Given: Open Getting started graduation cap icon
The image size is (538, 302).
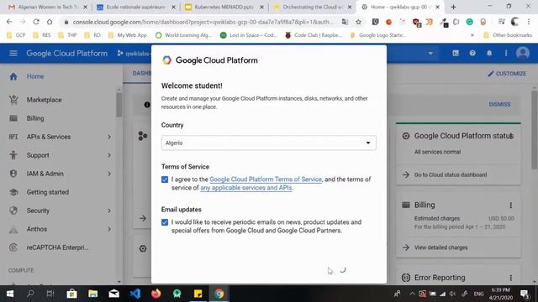Looking at the screenshot, I should 13,192.
